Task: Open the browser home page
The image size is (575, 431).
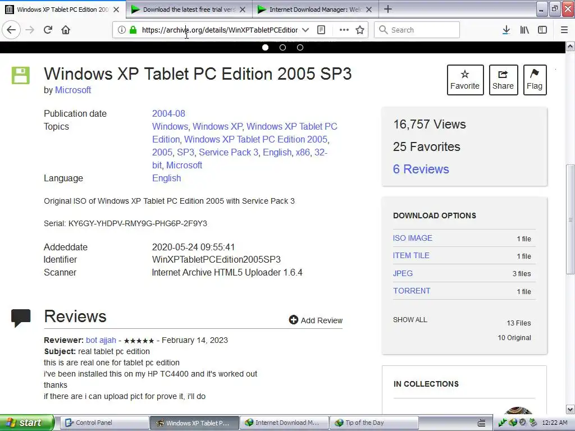Action: (x=66, y=30)
